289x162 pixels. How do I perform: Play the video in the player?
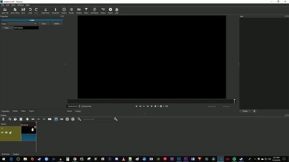pyautogui.click(x=144, y=106)
